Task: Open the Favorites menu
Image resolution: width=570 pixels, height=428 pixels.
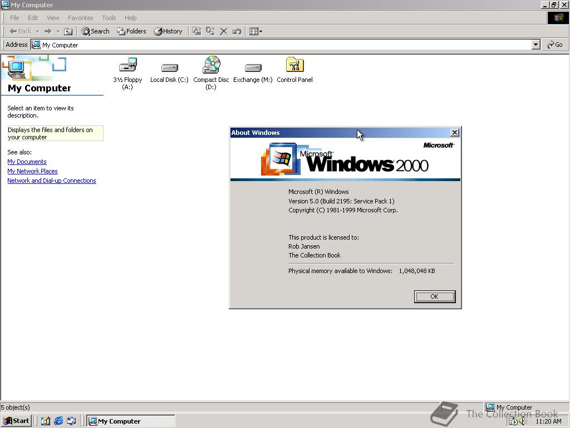Action: click(80, 18)
